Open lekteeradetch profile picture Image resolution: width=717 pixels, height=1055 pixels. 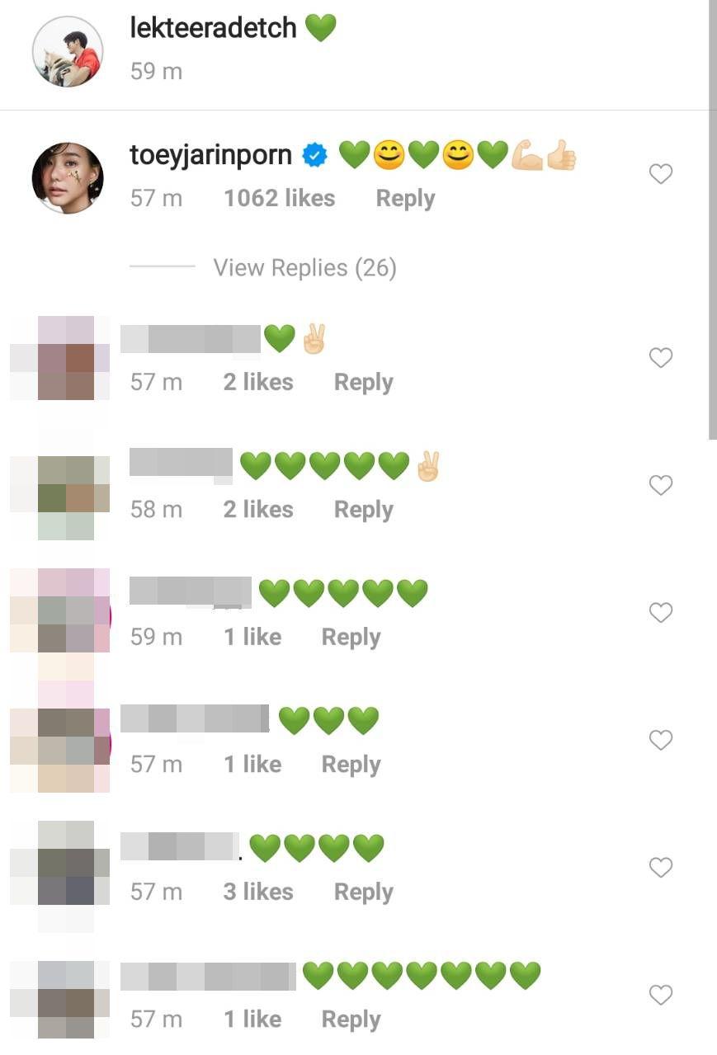(x=68, y=51)
